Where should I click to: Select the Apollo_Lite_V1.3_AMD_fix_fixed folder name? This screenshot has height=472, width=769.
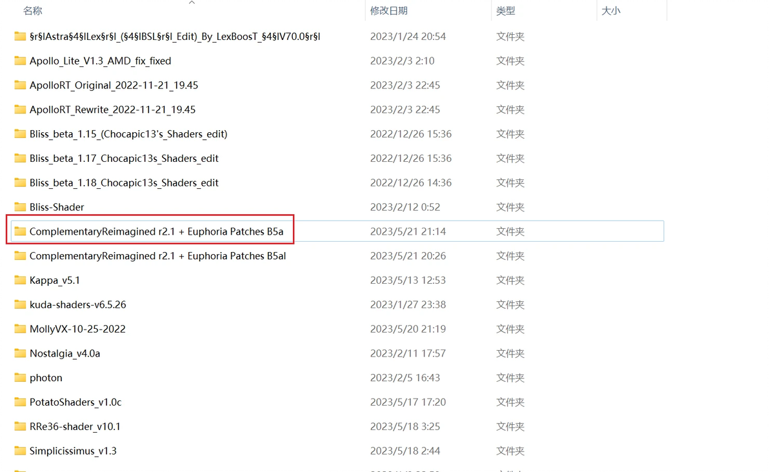point(100,61)
